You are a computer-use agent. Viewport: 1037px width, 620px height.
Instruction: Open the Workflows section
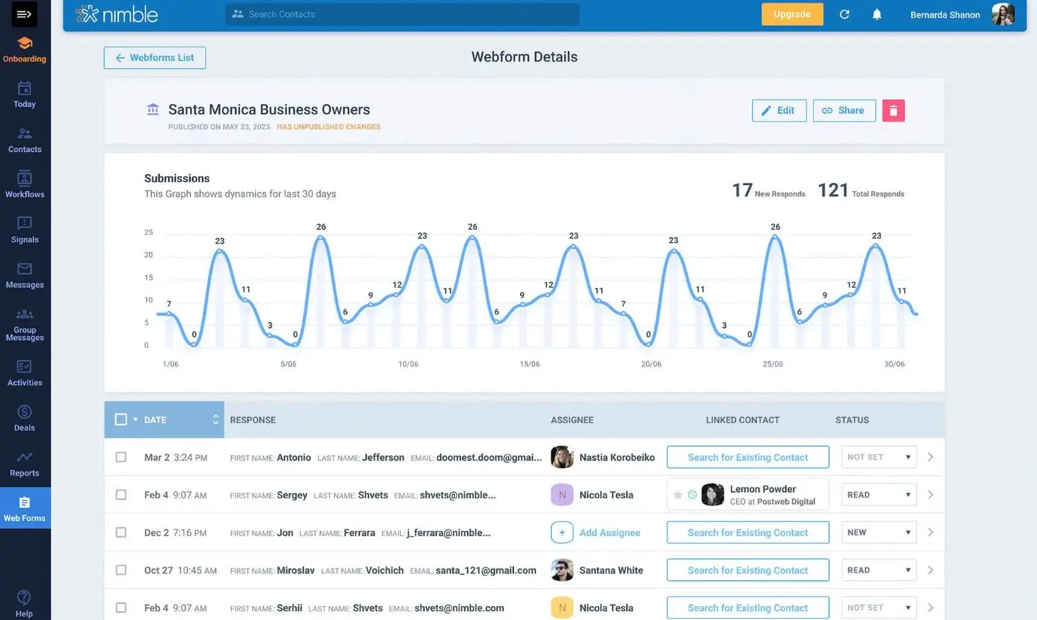(x=25, y=185)
